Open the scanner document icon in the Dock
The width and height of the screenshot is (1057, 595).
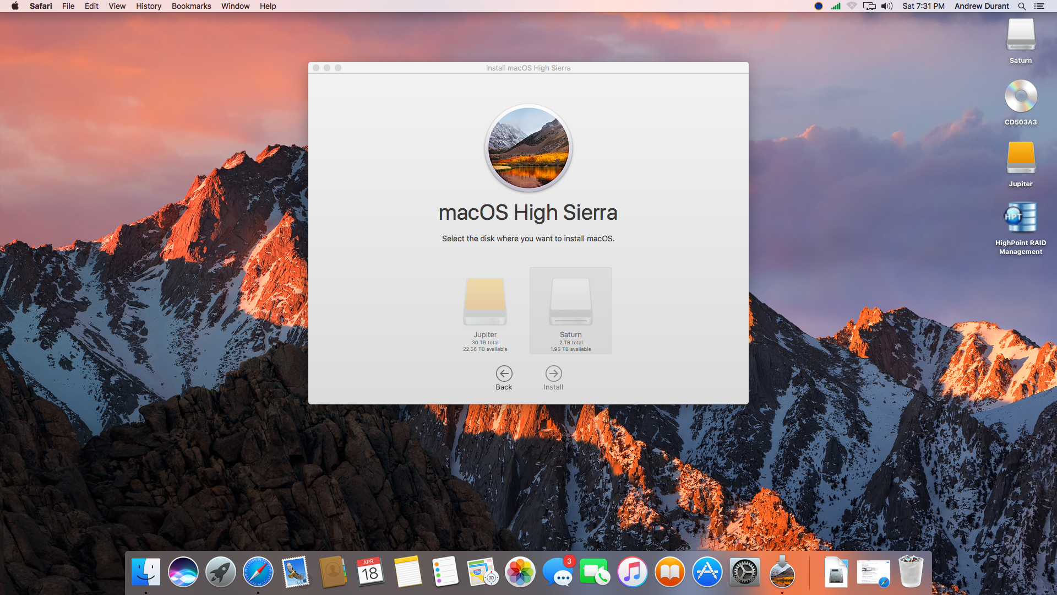(836, 572)
